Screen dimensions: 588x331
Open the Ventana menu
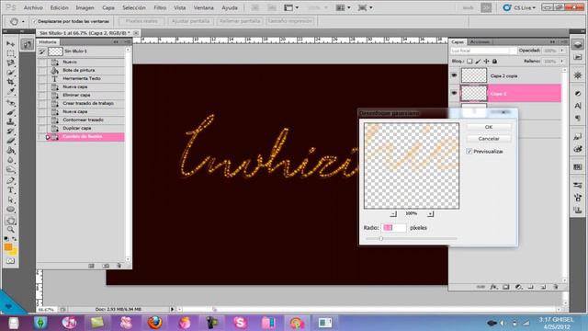click(204, 7)
